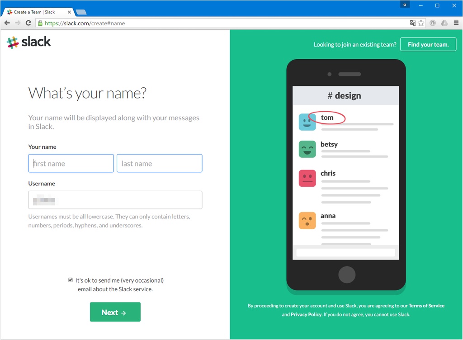Image resolution: width=463 pixels, height=340 pixels.
Task: Open the Chrome hamburger menu
Action: [456, 23]
